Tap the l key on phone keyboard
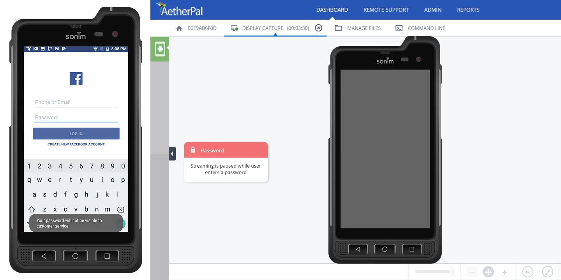The width and height of the screenshot is (561, 280). (x=118, y=194)
